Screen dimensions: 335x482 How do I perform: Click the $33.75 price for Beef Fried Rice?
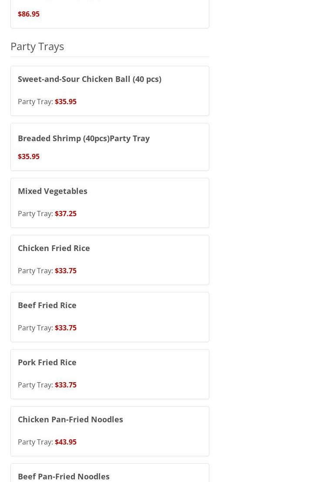click(x=66, y=328)
